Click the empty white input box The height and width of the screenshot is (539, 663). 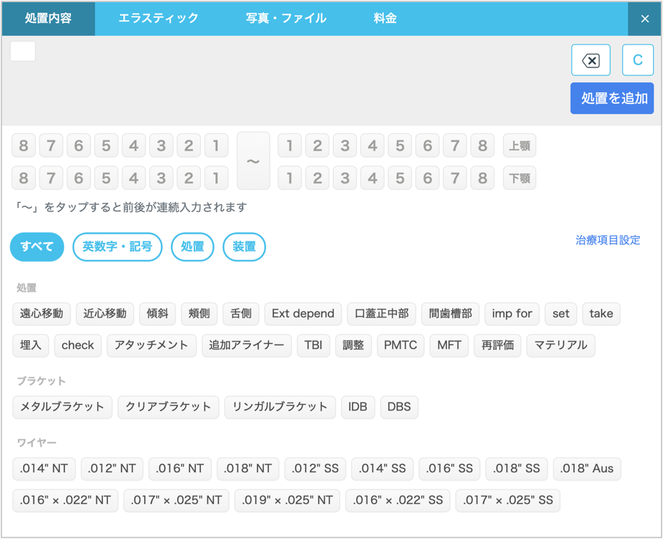point(23,51)
